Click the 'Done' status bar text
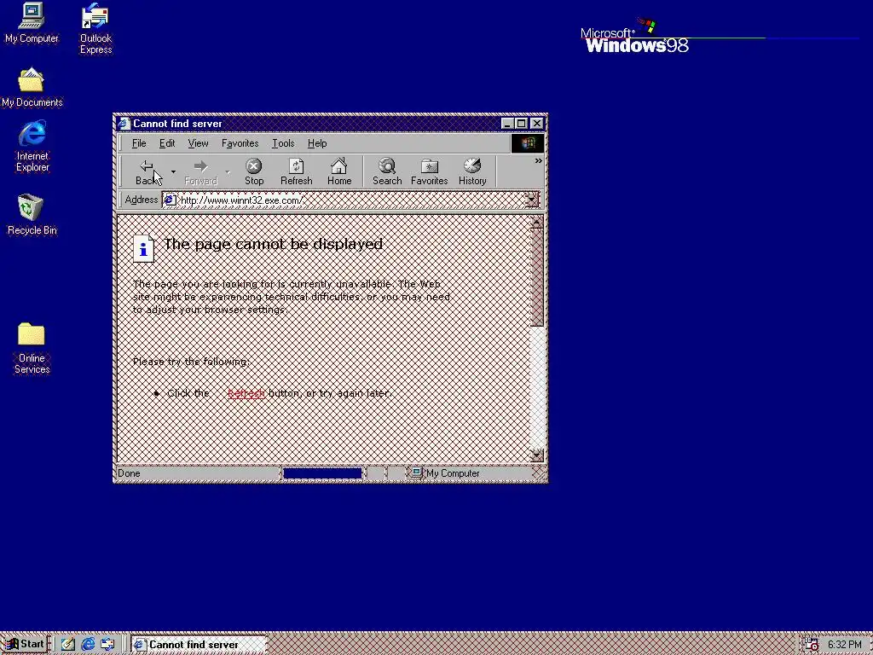 pos(129,473)
